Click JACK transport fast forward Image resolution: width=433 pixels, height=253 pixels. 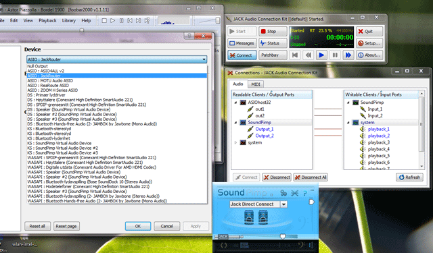(348, 55)
